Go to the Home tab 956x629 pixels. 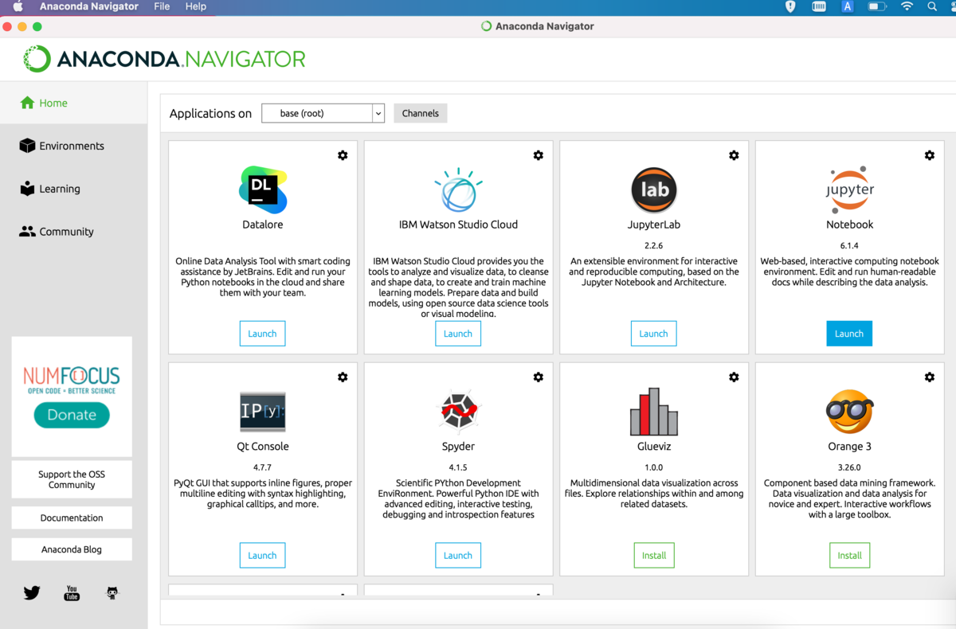click(x=73, y=103)
